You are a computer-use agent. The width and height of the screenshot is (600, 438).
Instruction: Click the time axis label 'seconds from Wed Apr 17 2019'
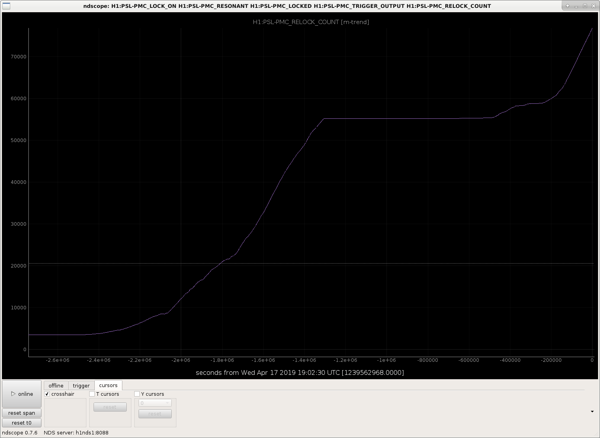point(300,372)
